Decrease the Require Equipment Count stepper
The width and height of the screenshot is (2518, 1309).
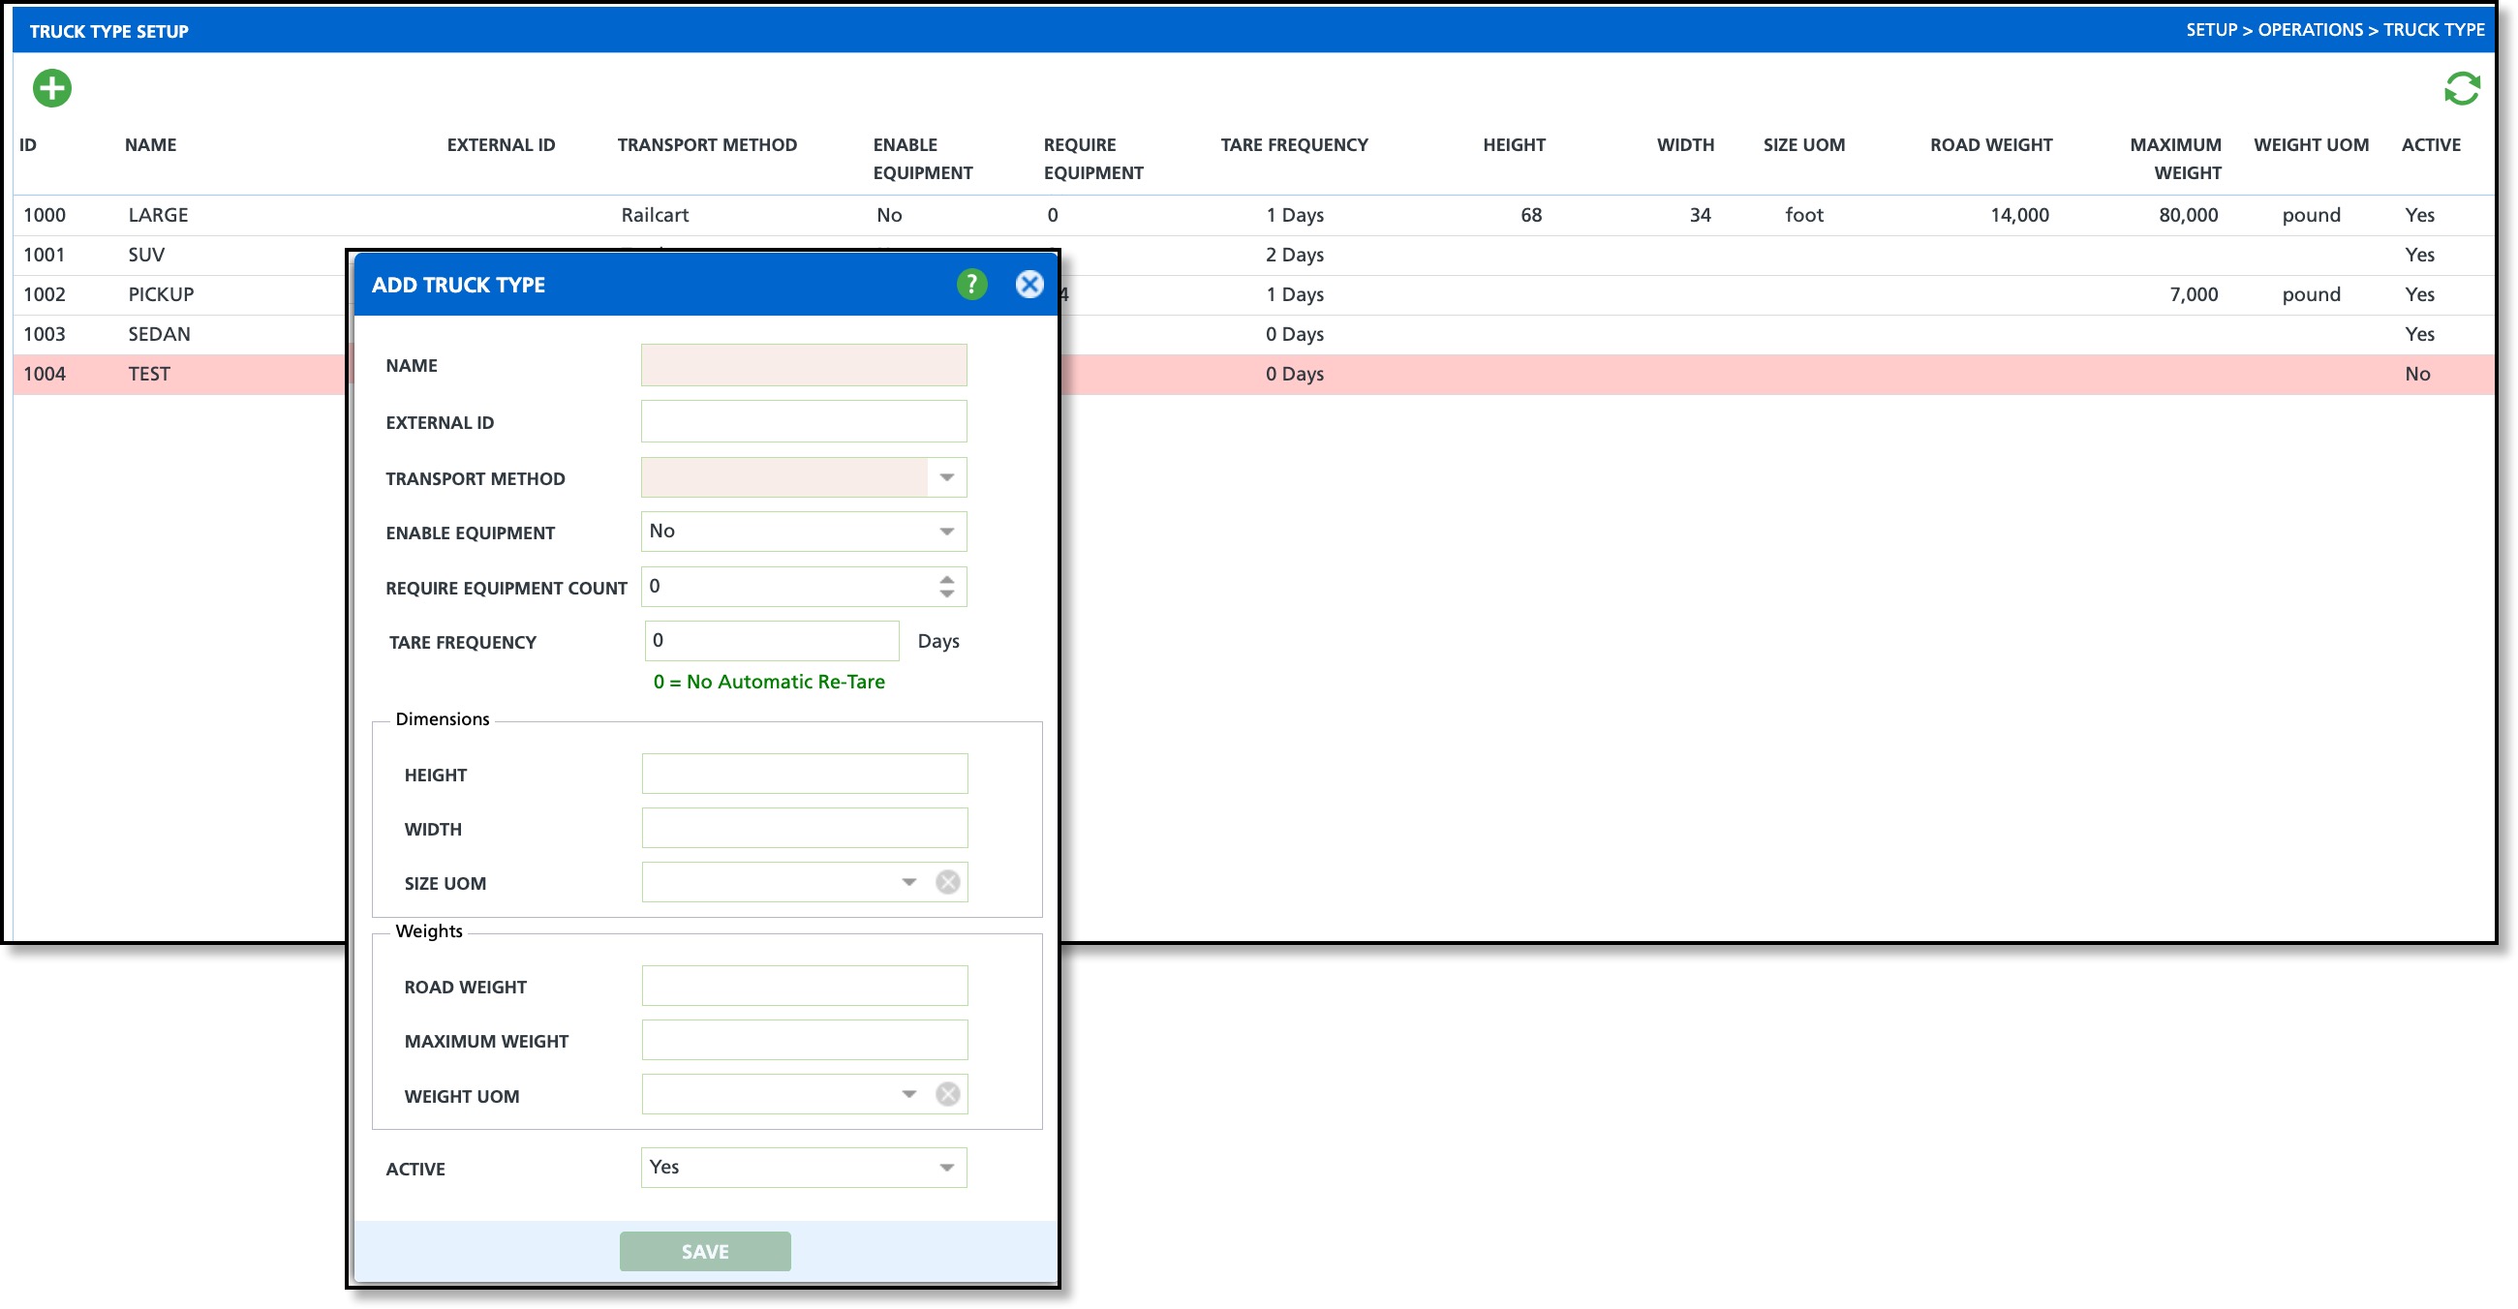point(946,594)
